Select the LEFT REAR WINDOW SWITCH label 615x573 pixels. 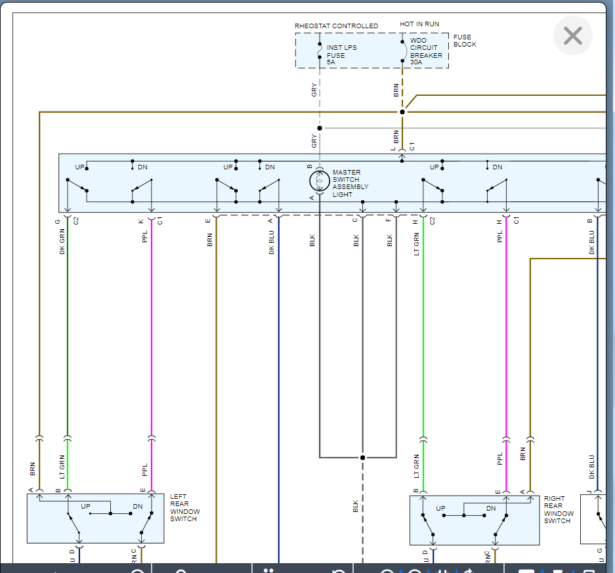coord(185,508)
